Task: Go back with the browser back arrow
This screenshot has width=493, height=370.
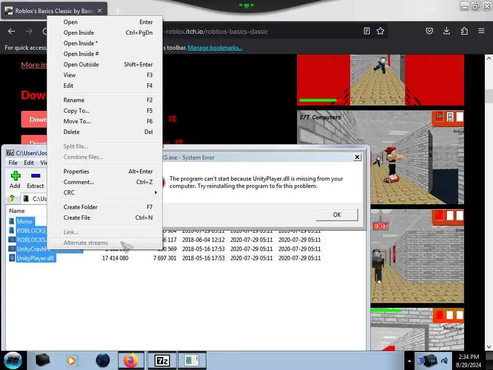Action: pos(12,31)
